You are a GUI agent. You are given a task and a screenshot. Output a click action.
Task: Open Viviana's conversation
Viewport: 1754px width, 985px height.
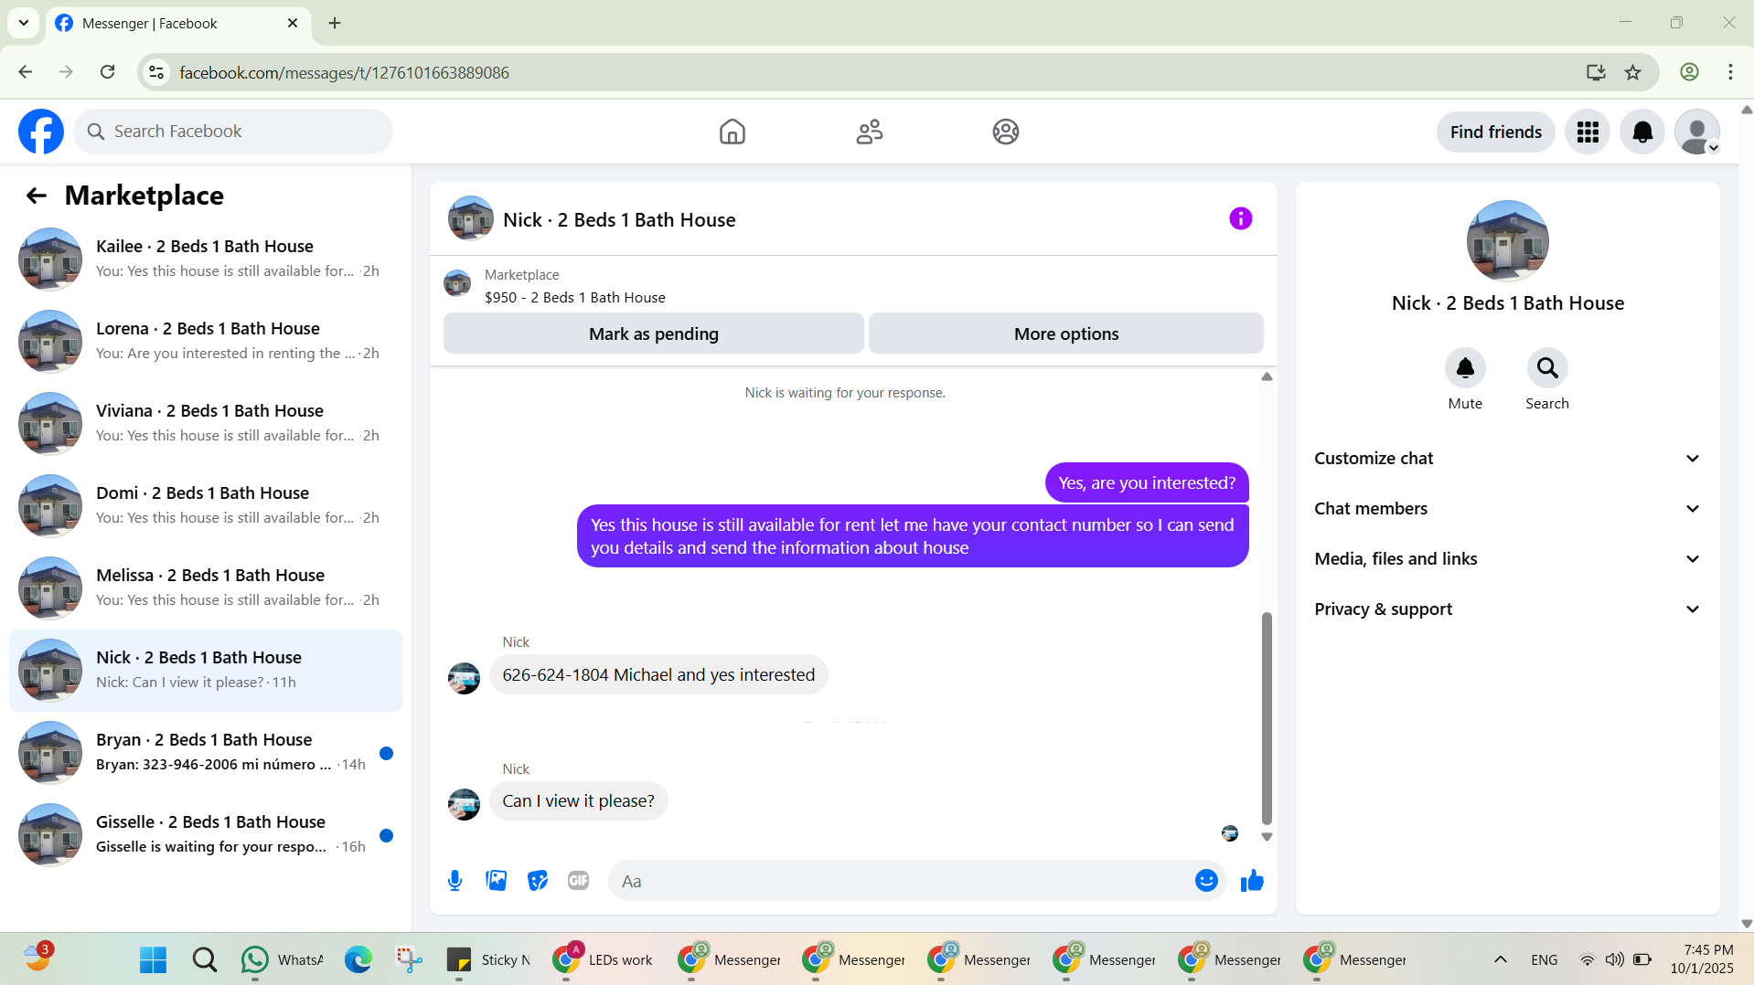pos(206,423)
